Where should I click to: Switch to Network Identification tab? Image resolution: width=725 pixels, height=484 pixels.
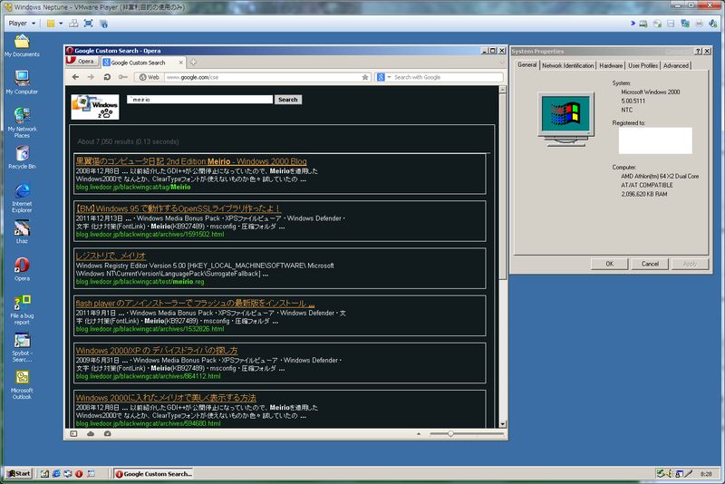(x=567, y=65)
